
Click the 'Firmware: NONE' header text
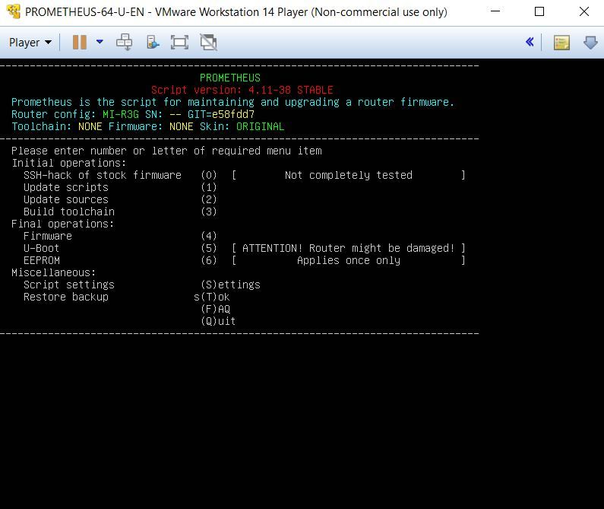tap(150, 126)
